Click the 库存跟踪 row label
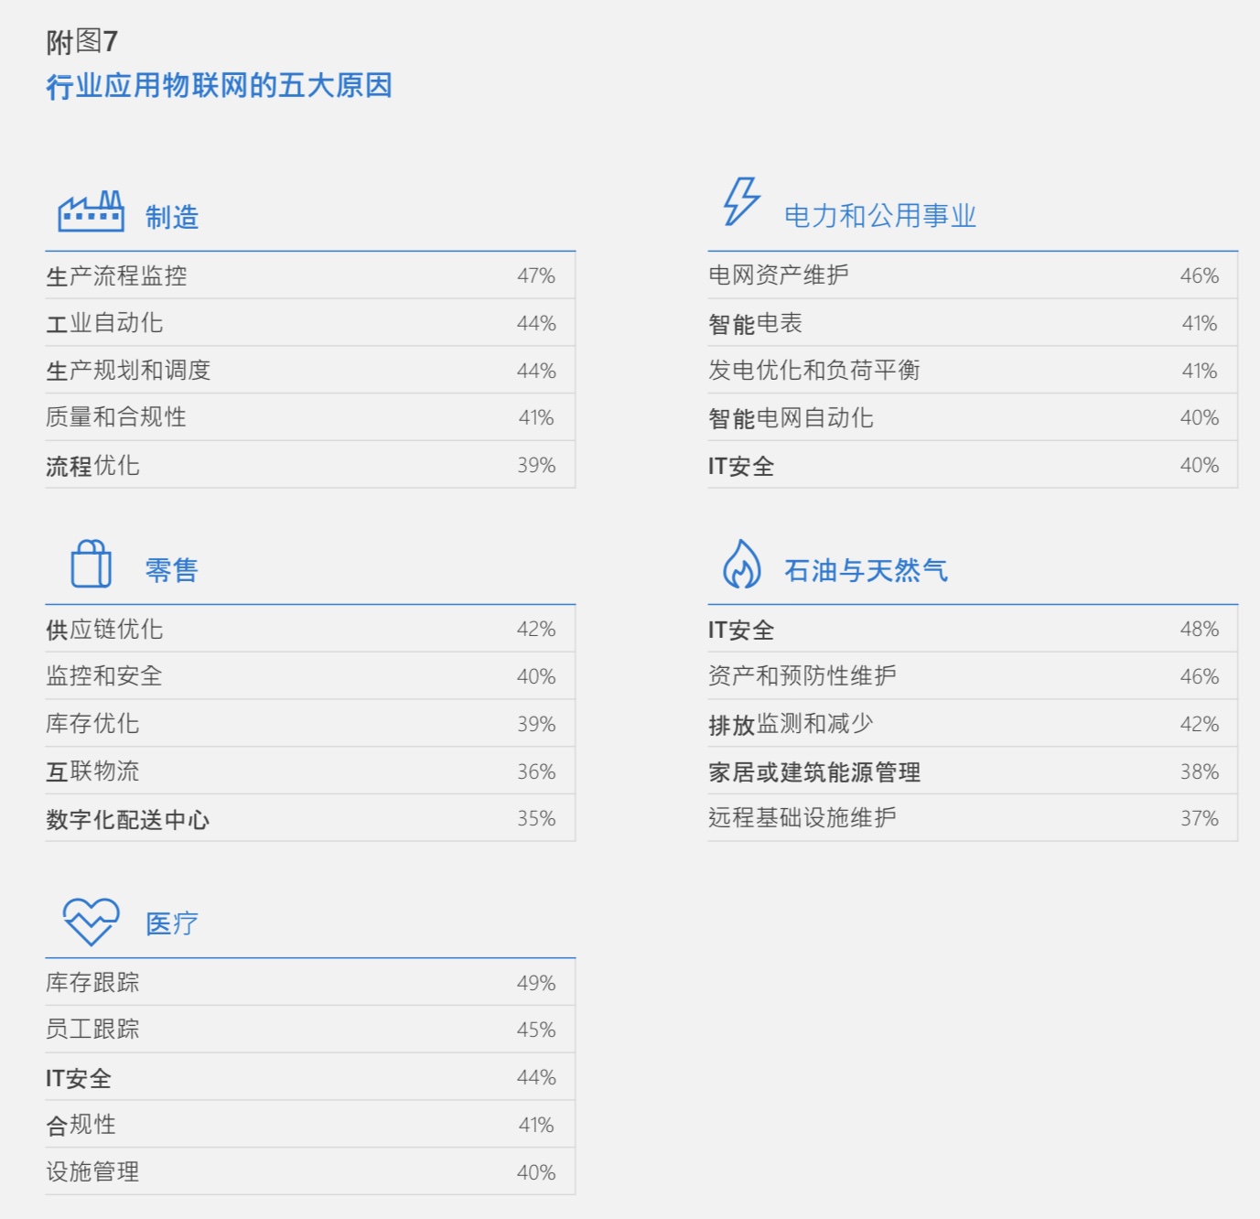This screenshot has width=1260, height=1219. coord(92,983)
